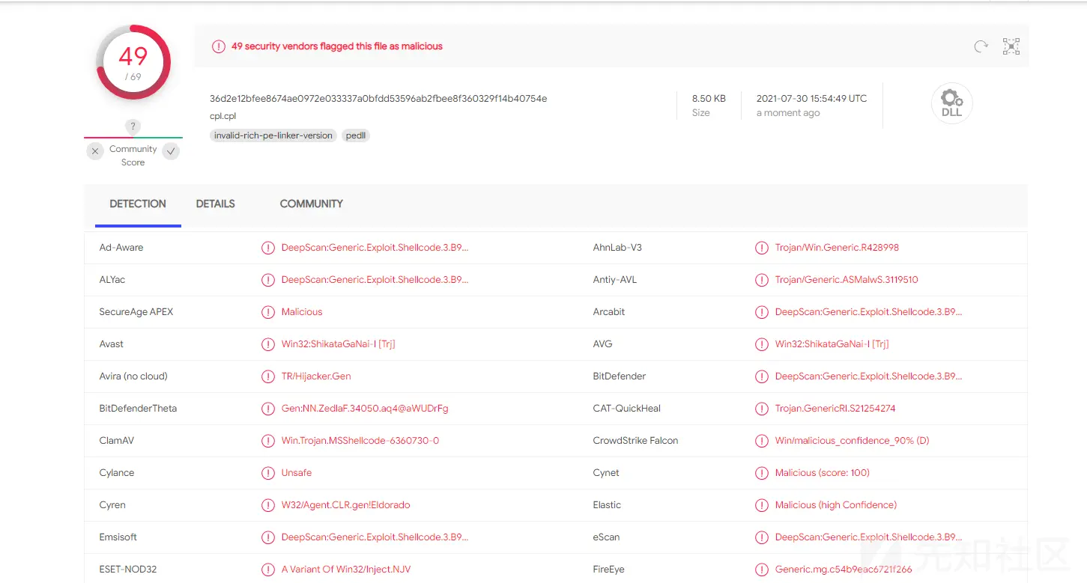Click the DLL file type icon
The height and width of the screenshot is (583, 1087).
click(x=951, y=103)
